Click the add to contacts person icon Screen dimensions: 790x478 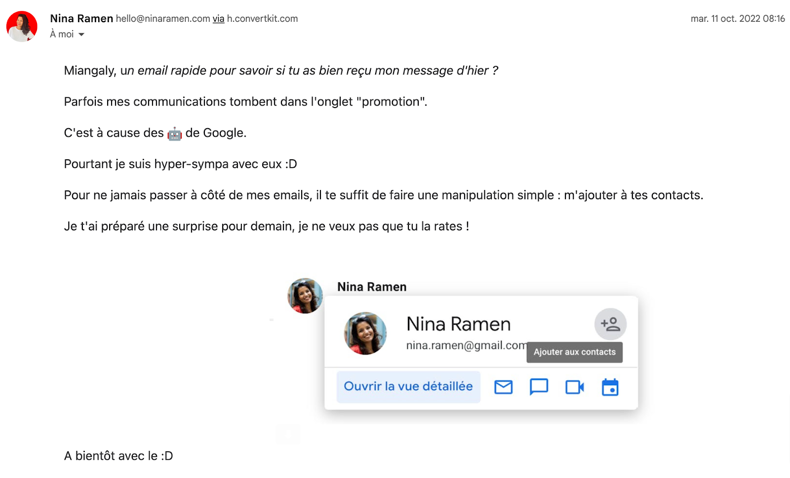click(610, 324)
